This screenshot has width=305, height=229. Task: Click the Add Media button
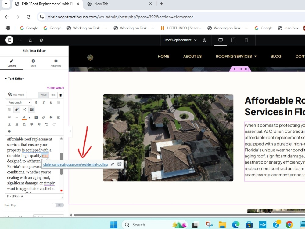[x=16, y=95]
